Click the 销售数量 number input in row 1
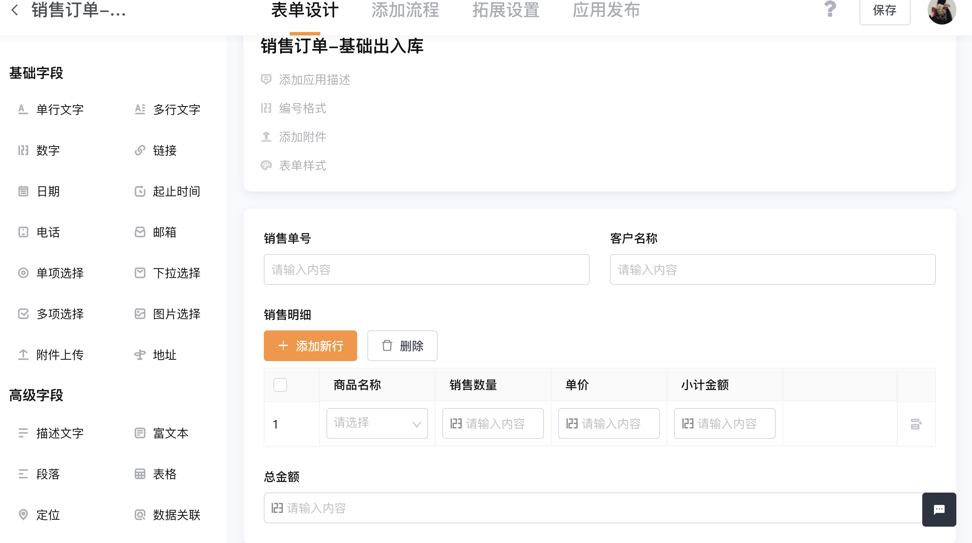 coord(493,423)
